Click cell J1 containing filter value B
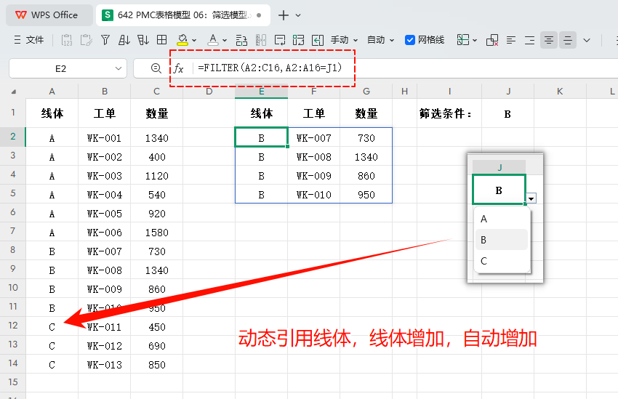This screenshot has width=618, height=399. point(507,114)
